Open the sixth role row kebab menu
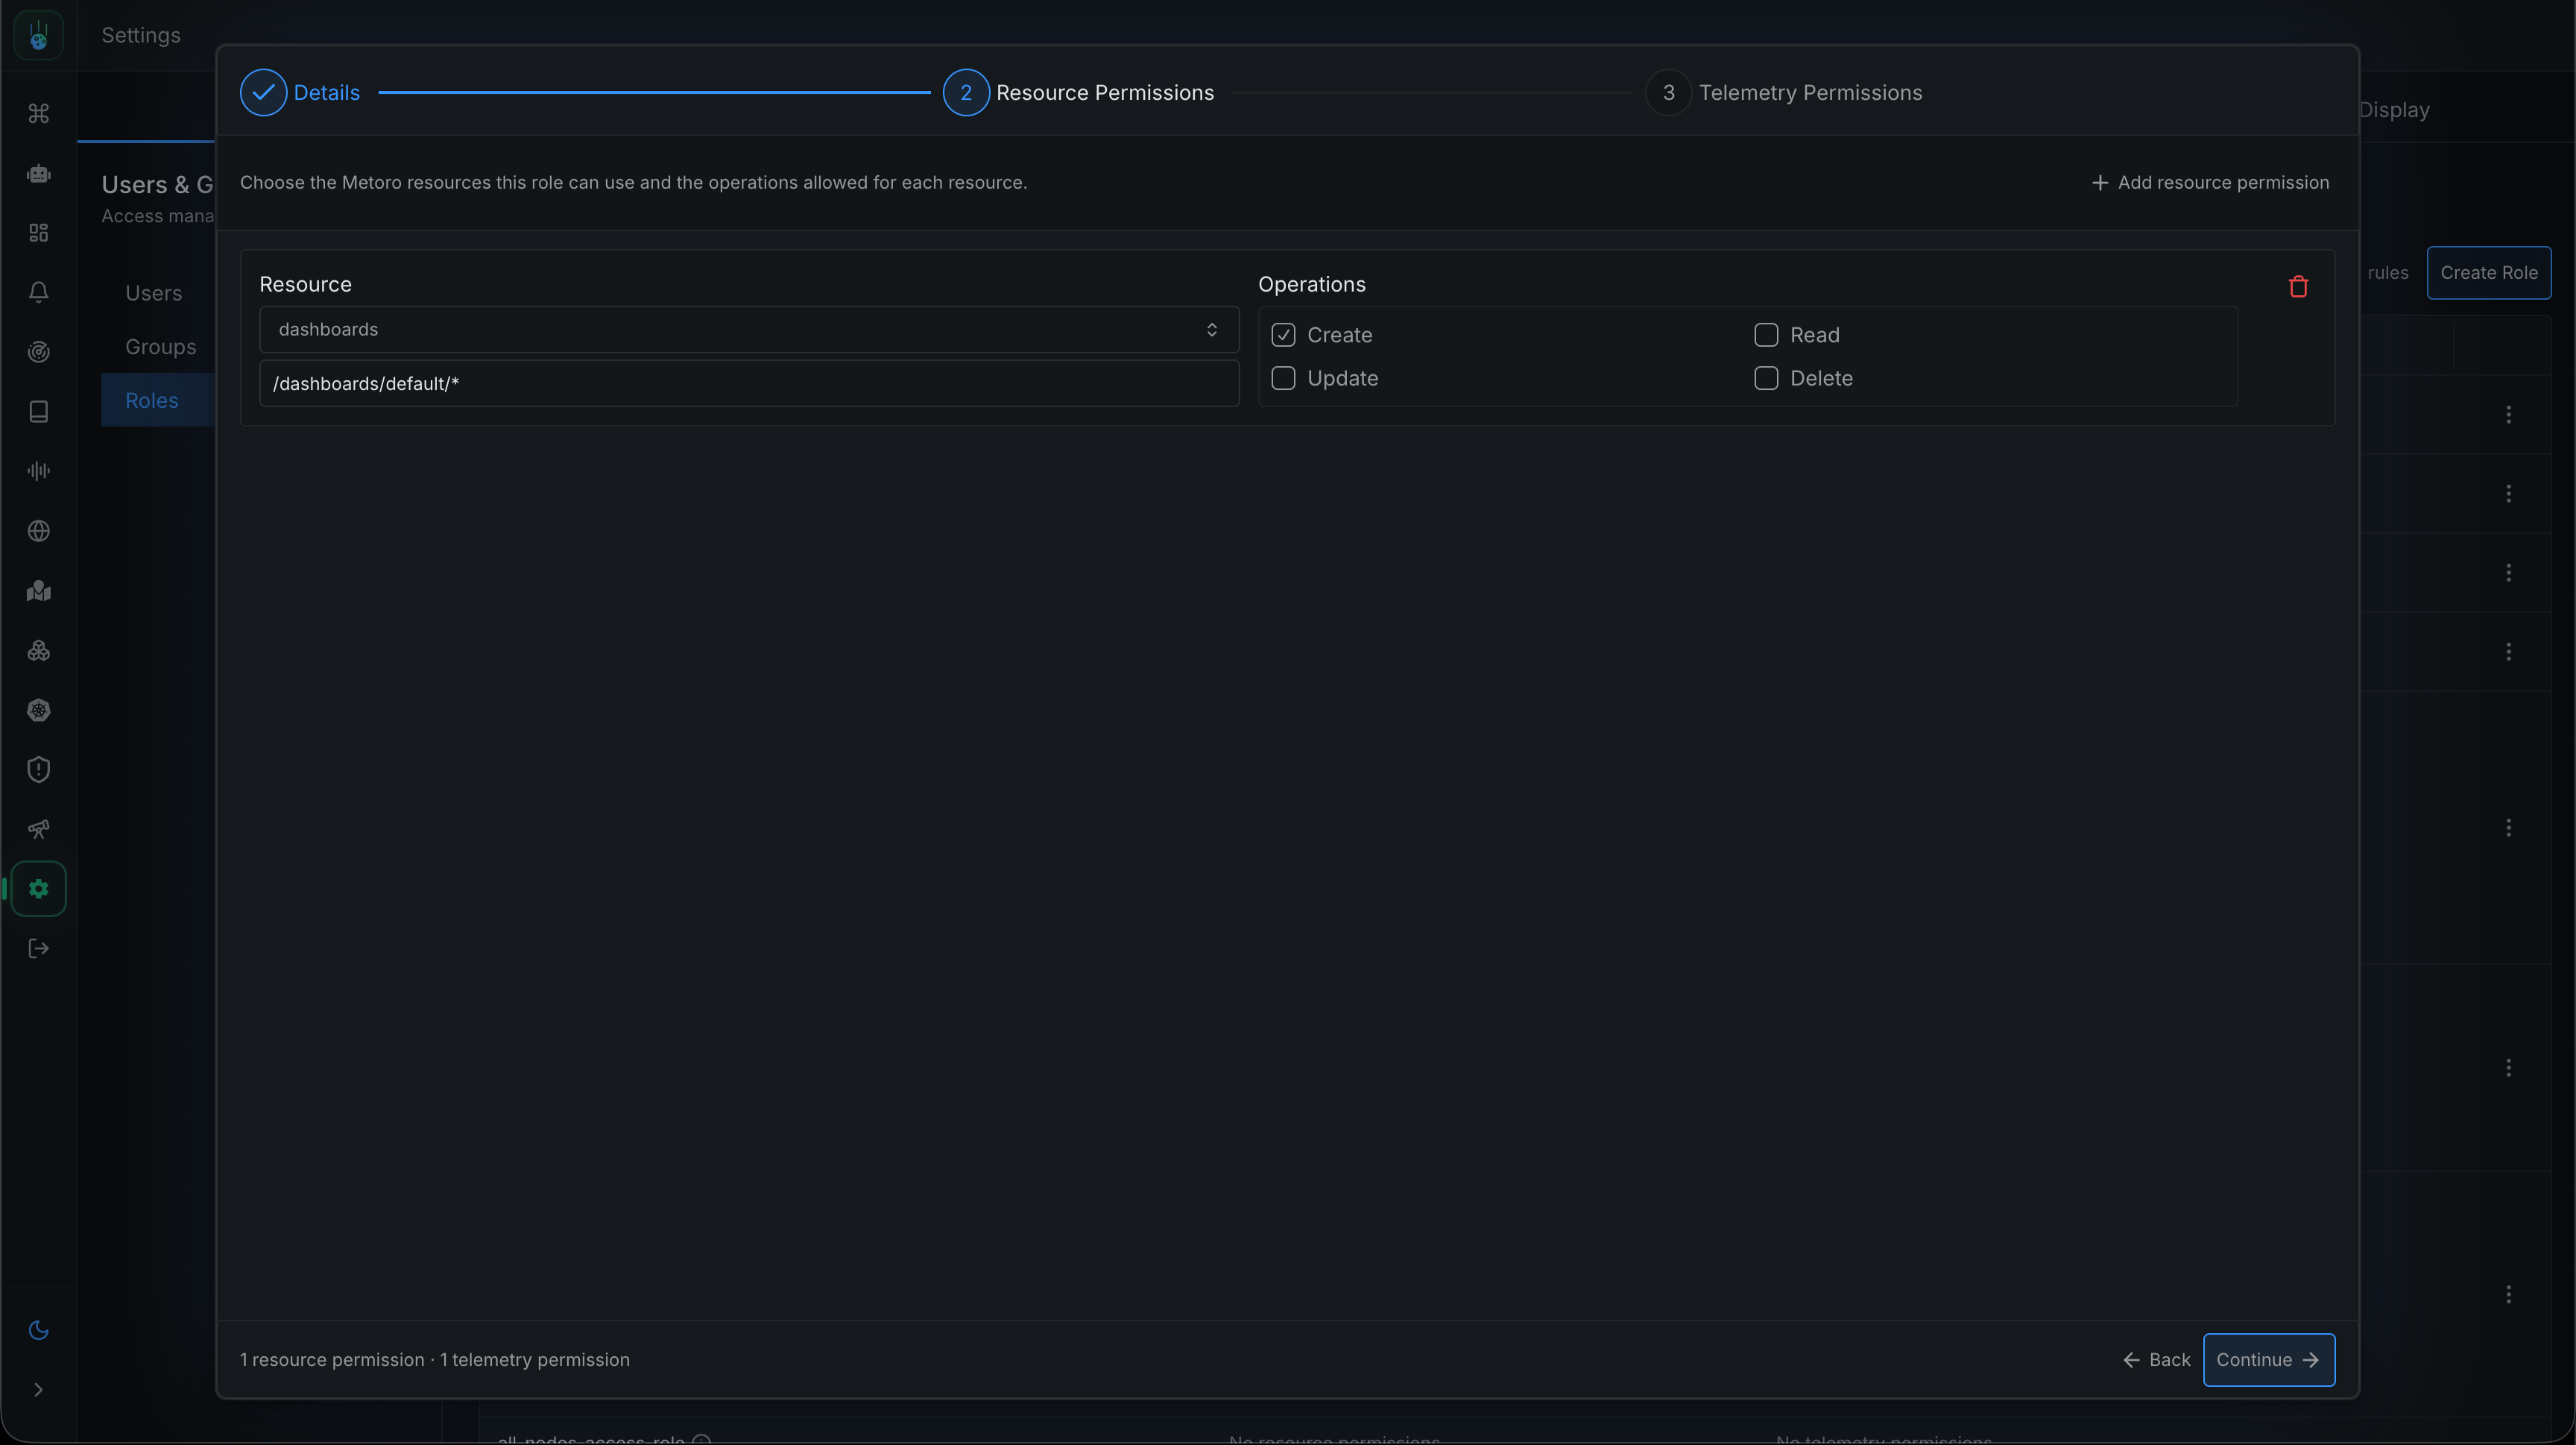This screenshot has height=1445, width=2576. click(x=2508, y=1068)
